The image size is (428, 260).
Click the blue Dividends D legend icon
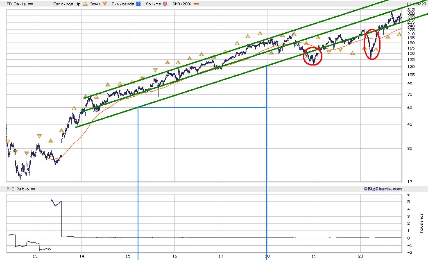point(138,4)
